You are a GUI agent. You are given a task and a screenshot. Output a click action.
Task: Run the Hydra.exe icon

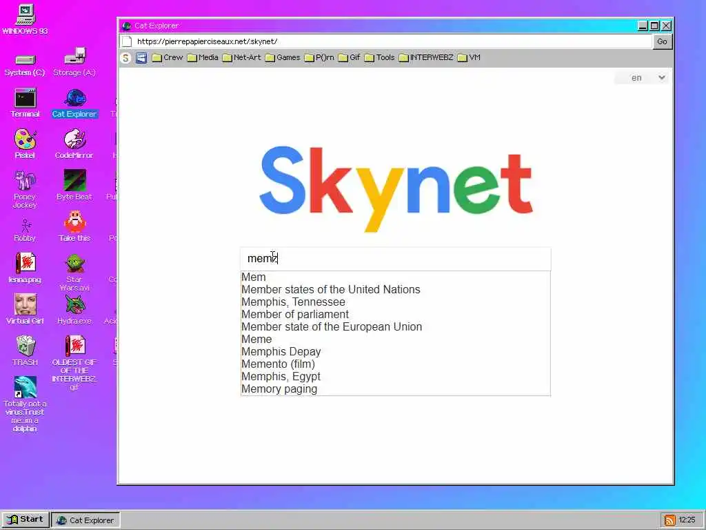pyautogui.click(x=74, y=310)
